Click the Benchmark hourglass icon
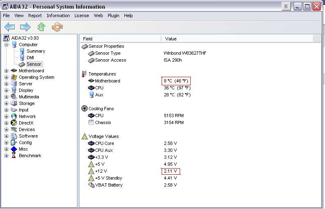Screen dimensions: 325x209 [14, 156]
